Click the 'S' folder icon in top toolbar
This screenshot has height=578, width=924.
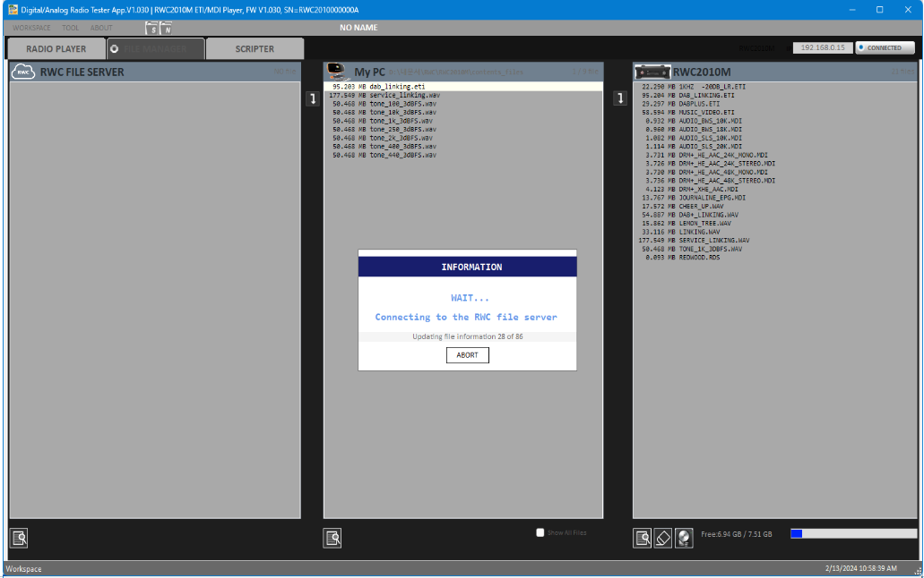coord(152,28)
